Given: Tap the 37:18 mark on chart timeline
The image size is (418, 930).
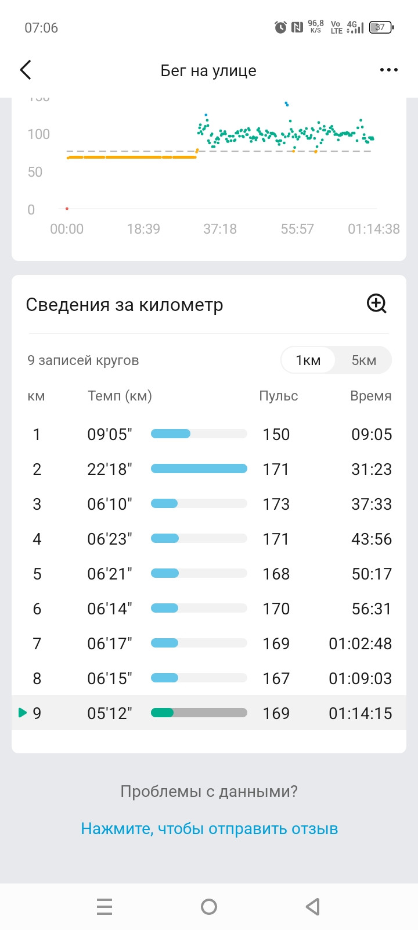Looking at the screenshot, I should tap(220, 229).
